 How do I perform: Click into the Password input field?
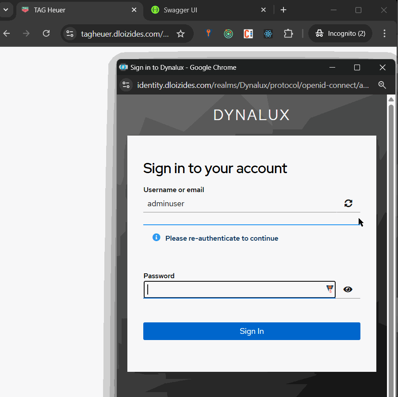234,290
